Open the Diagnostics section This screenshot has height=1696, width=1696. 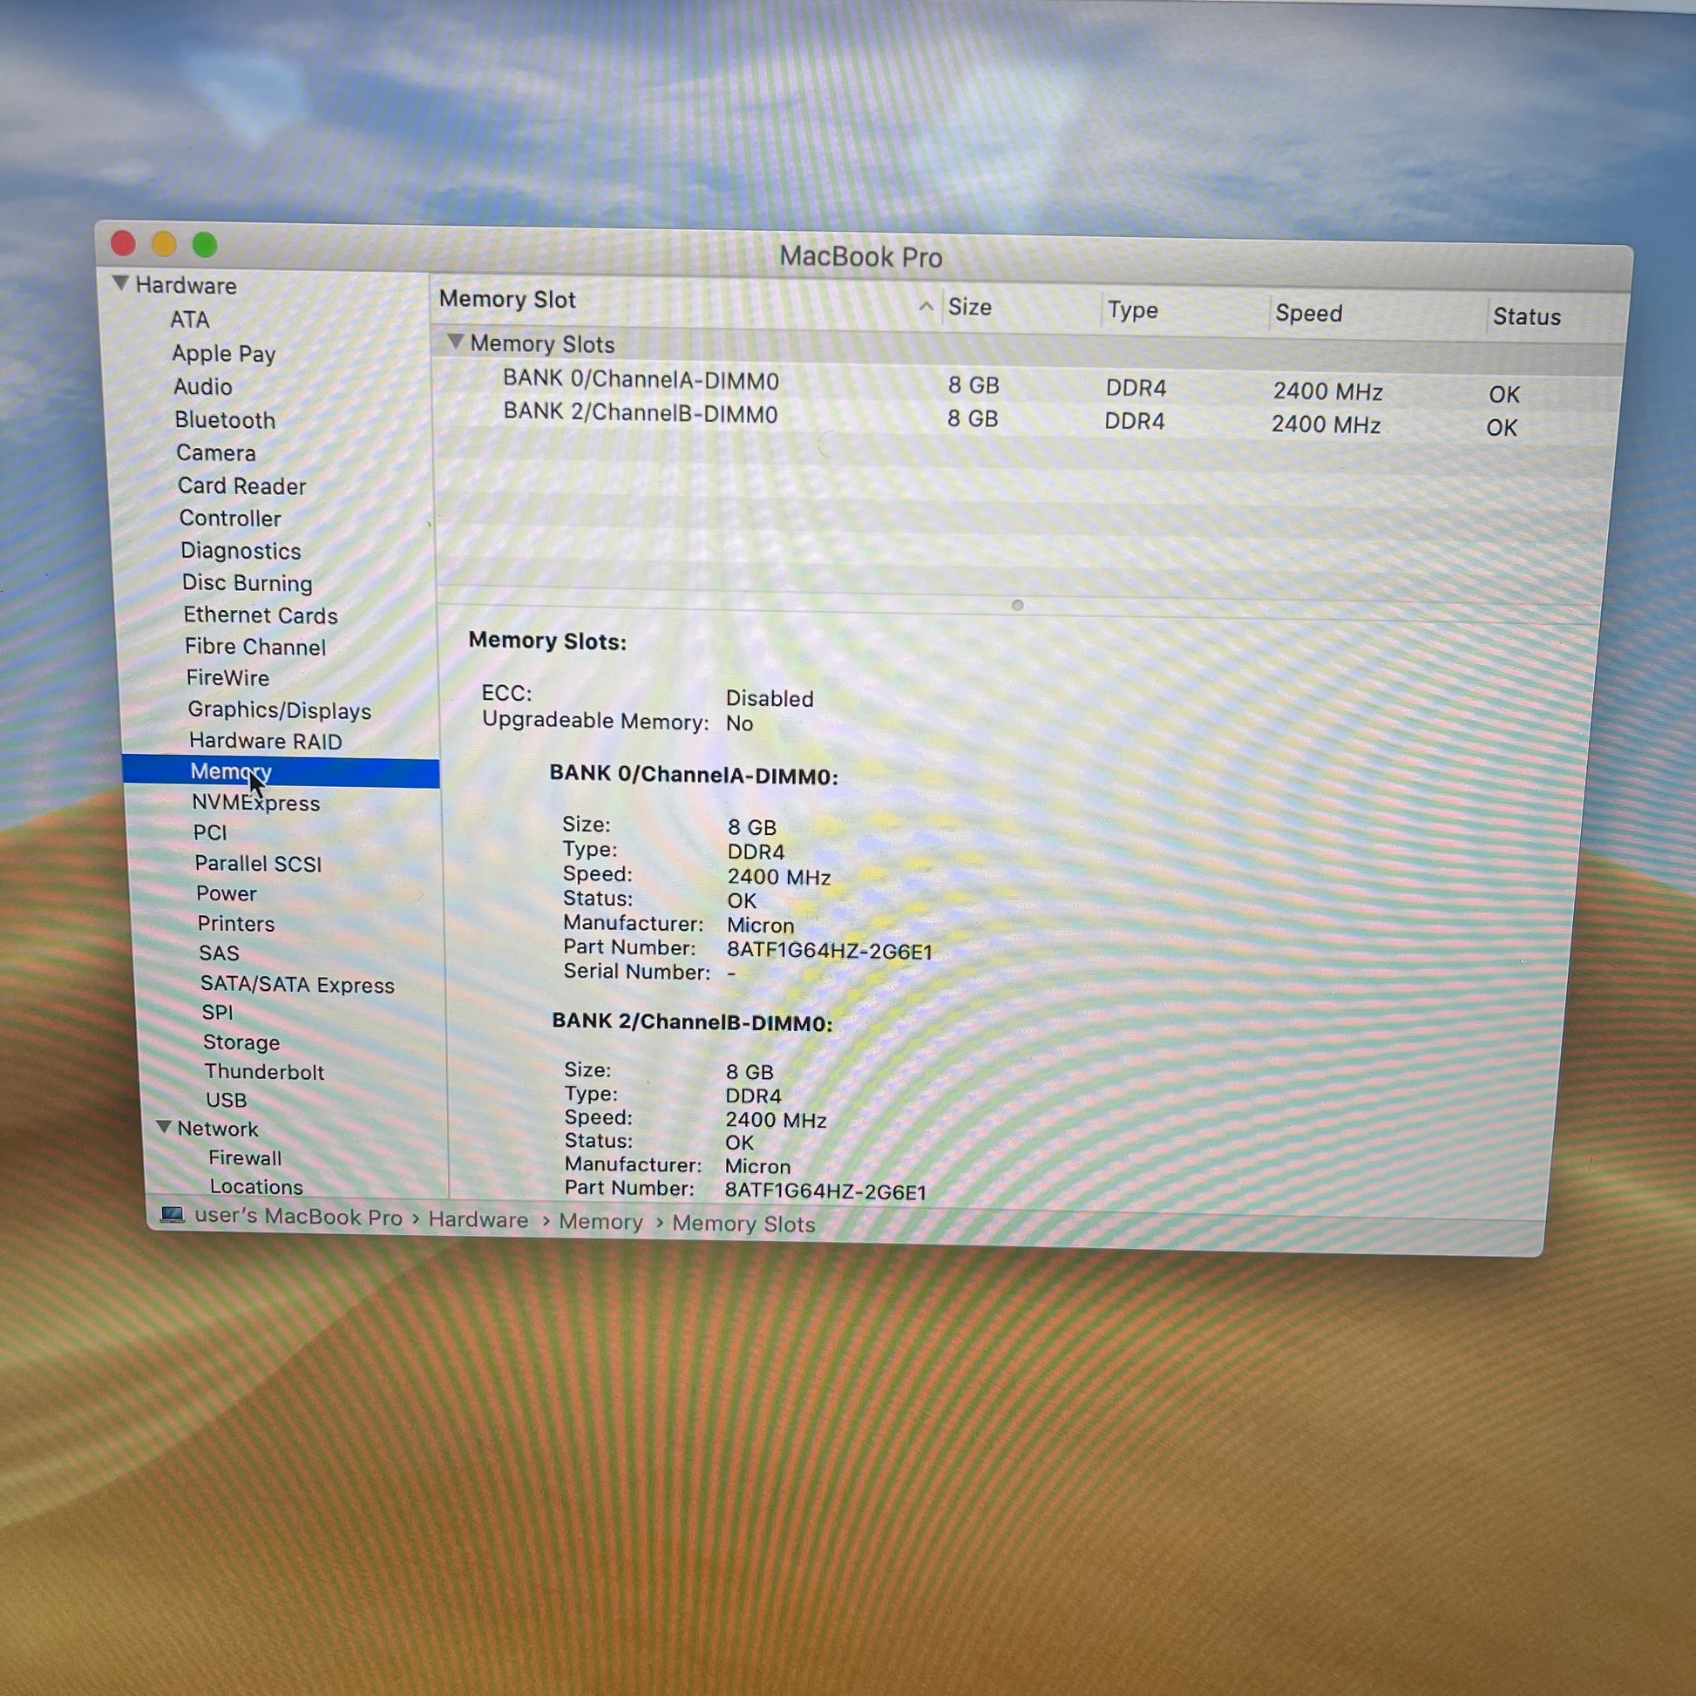pos(241,551)
